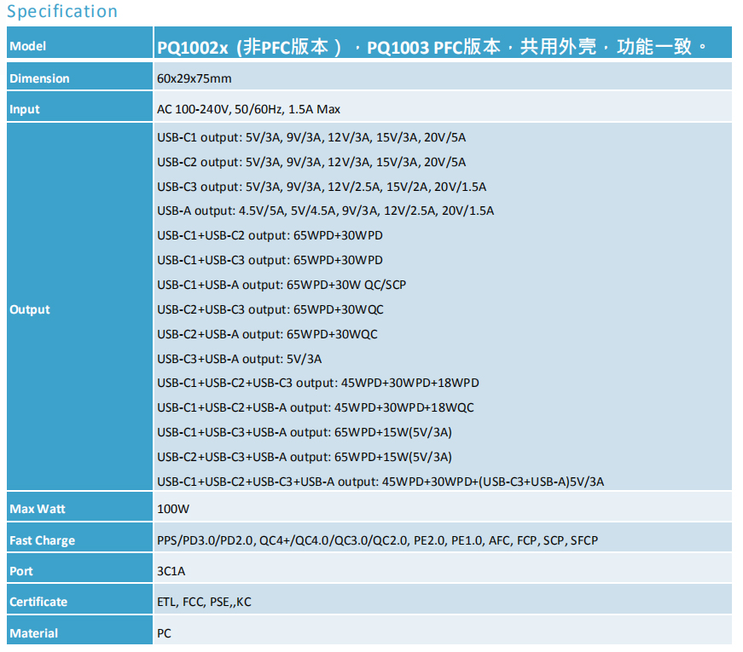The height and width of the screenshot is (652, 743).
Task: Click the USB-C1+USB-C2+USB-C3 45WPD+30WPD+18WPD line
Action: (x=318, y=383)
